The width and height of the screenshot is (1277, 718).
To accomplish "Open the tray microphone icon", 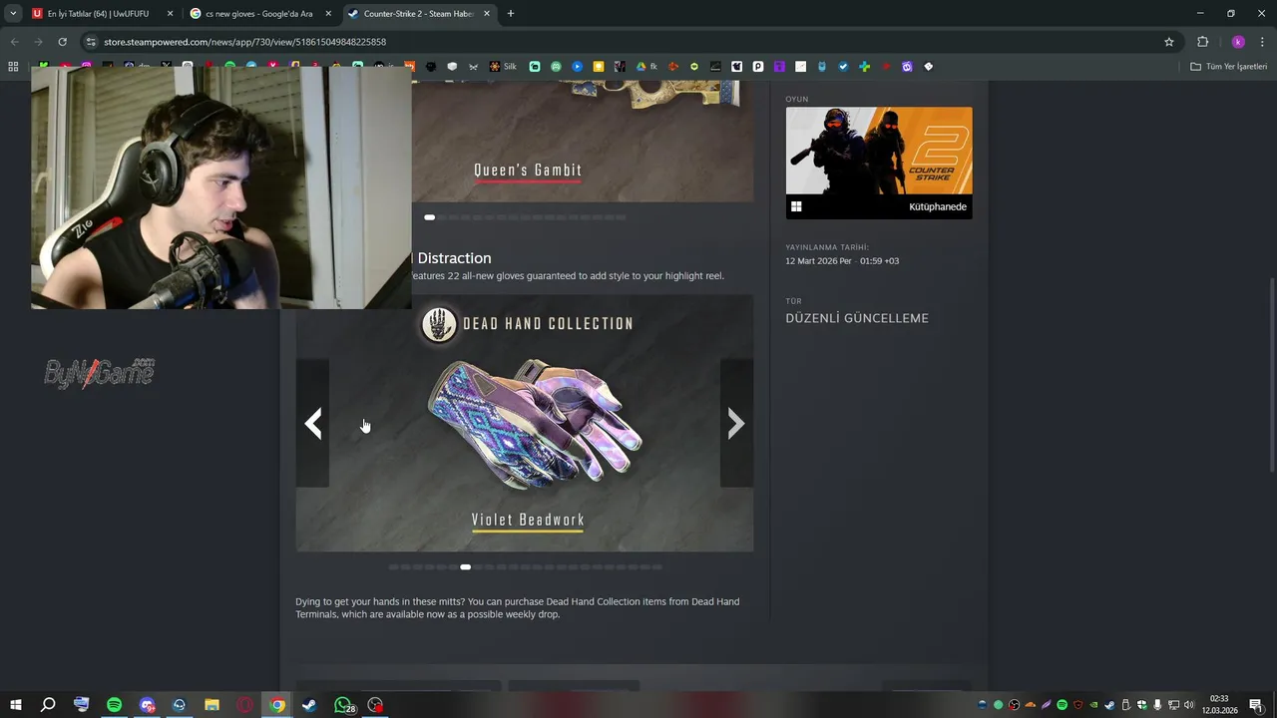I will click(1157, 705).
